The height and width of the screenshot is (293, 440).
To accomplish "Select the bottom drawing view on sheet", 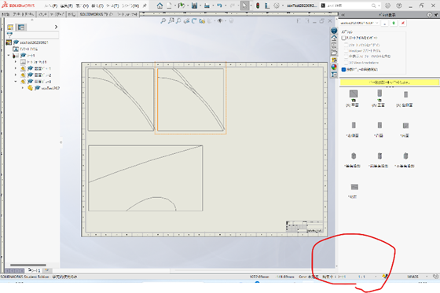I will tap(145, 178).
